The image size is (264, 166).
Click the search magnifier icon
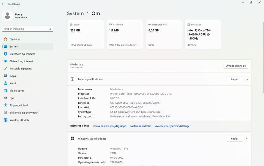50,29
